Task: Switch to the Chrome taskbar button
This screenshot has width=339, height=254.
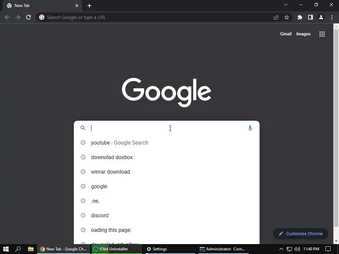Action: point(63,249)
